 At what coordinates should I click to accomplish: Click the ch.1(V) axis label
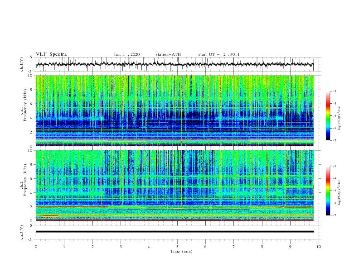[x=22, y=64]
